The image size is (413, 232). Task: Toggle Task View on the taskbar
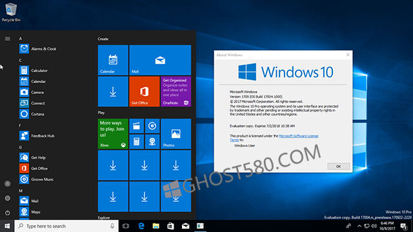coord(126,226)
